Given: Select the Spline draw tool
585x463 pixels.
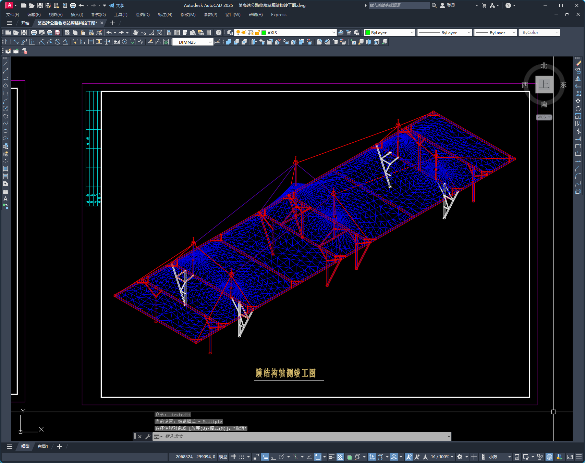Looking at the screenshot, I should tap(5, 124).
